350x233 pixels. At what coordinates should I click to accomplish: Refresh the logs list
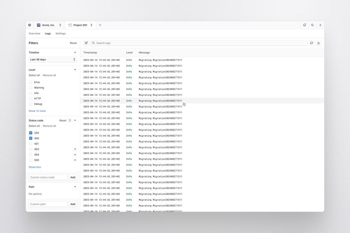[311, 43]
